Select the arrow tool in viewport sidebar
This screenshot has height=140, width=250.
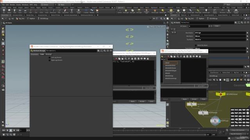pyautogui.click(x=3, y=40)
